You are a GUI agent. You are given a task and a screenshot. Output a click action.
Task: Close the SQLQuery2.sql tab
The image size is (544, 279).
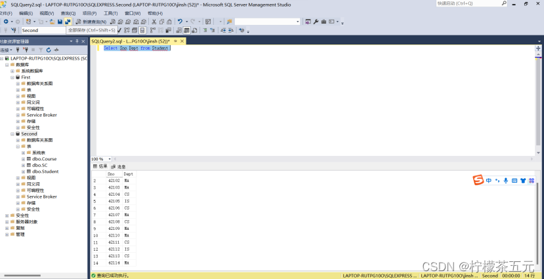[182, 41]
